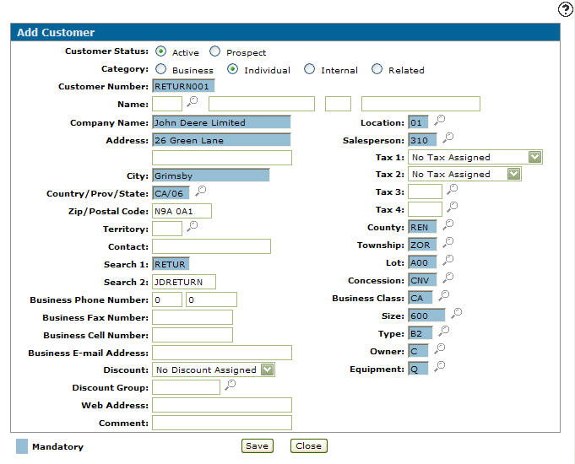Click into the Web Address field

(221, 405)
